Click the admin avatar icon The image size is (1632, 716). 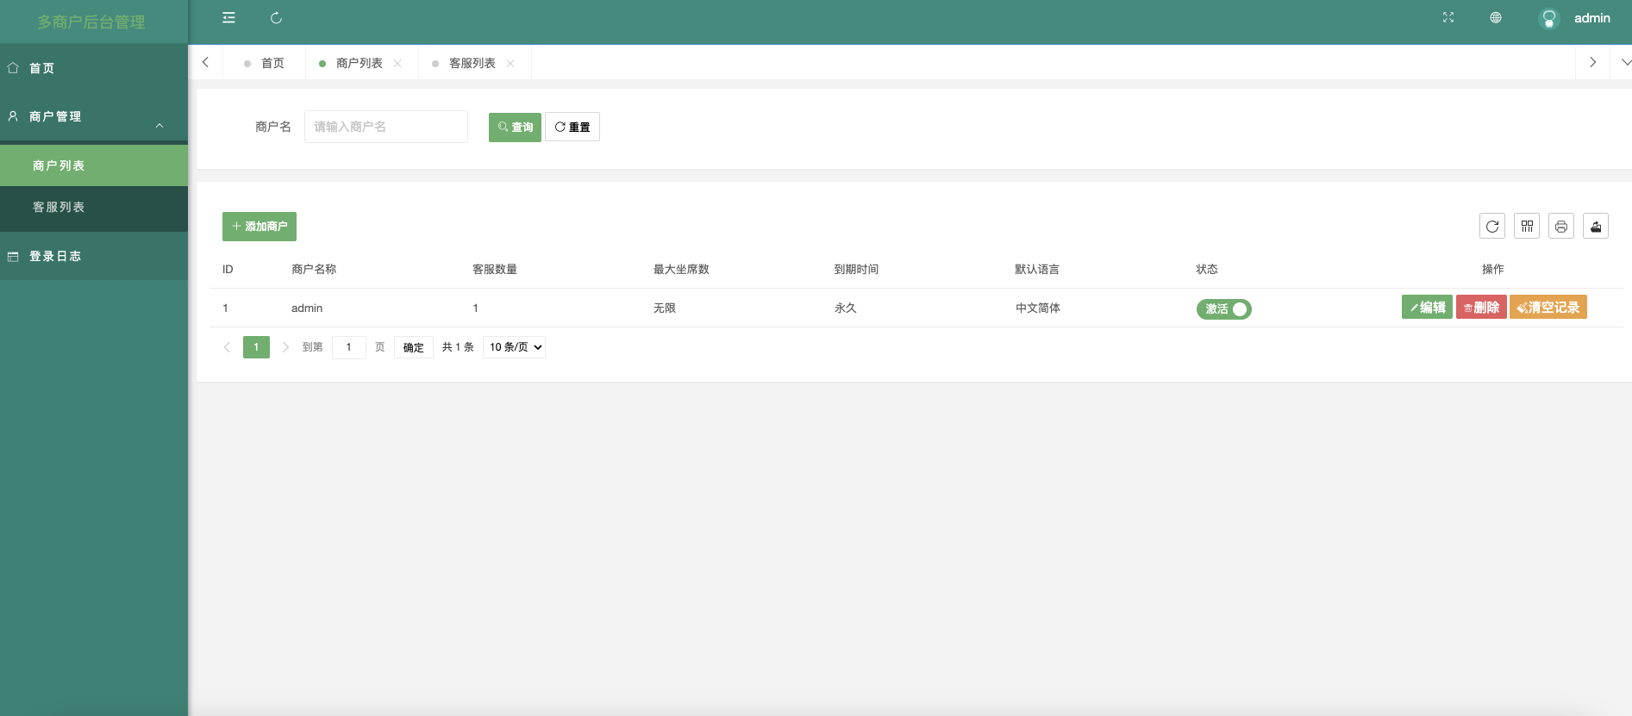1549,19
